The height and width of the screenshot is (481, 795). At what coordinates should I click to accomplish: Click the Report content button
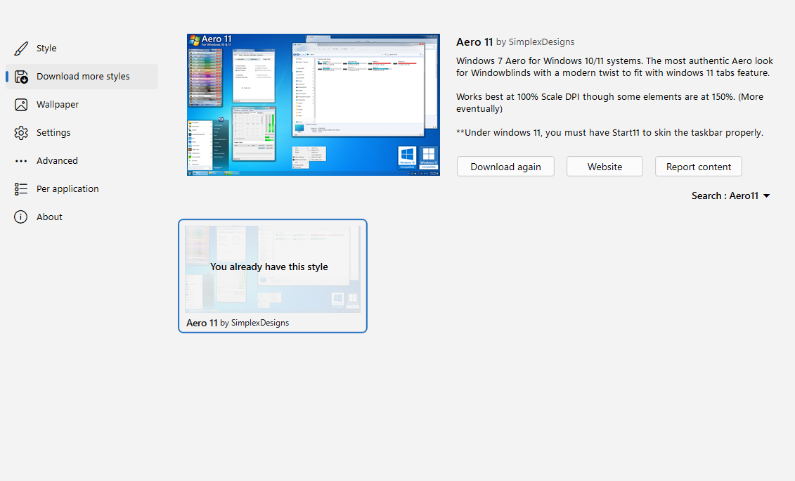[x=699, y=167]
